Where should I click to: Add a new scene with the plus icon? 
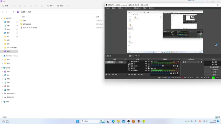point(106,74)
